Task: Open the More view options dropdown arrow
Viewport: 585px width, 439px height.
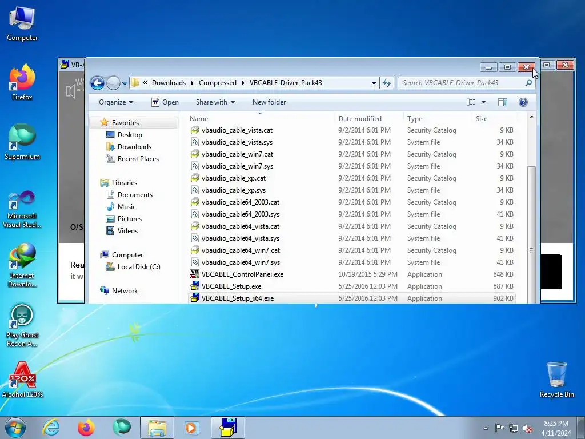Action: tap(483, 102)
